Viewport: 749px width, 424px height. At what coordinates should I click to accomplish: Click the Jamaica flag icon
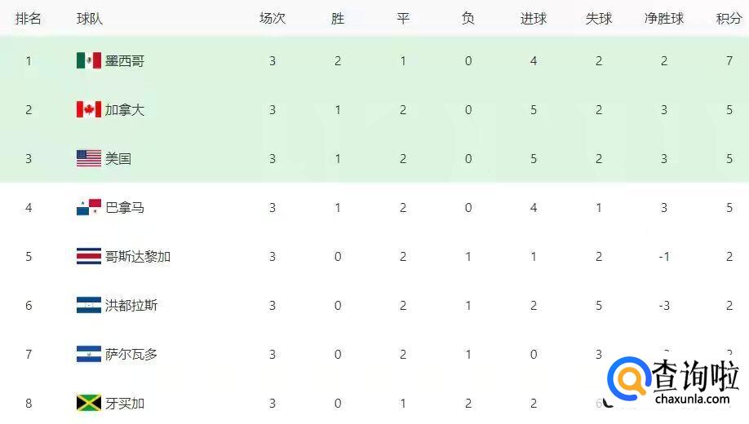[88, 403]
